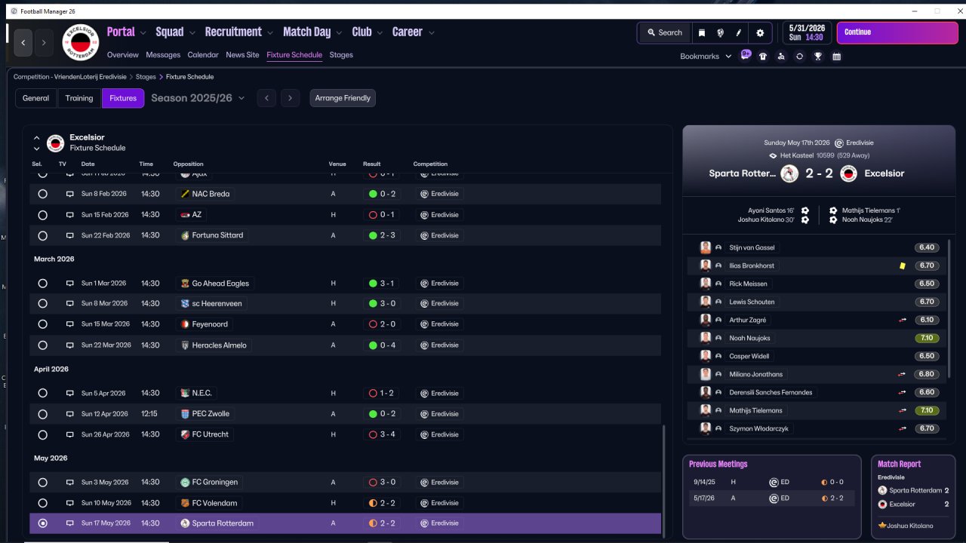
Task: Select the PEC Zwolle fixture radio button
Action: pos(42,414)
